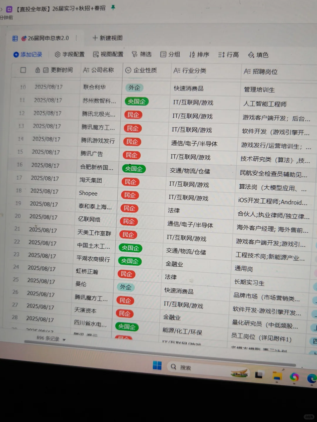Viewport: 317px width, 422px height.
Task: Open the 筛选 filter tool
Action: point(142,55)
